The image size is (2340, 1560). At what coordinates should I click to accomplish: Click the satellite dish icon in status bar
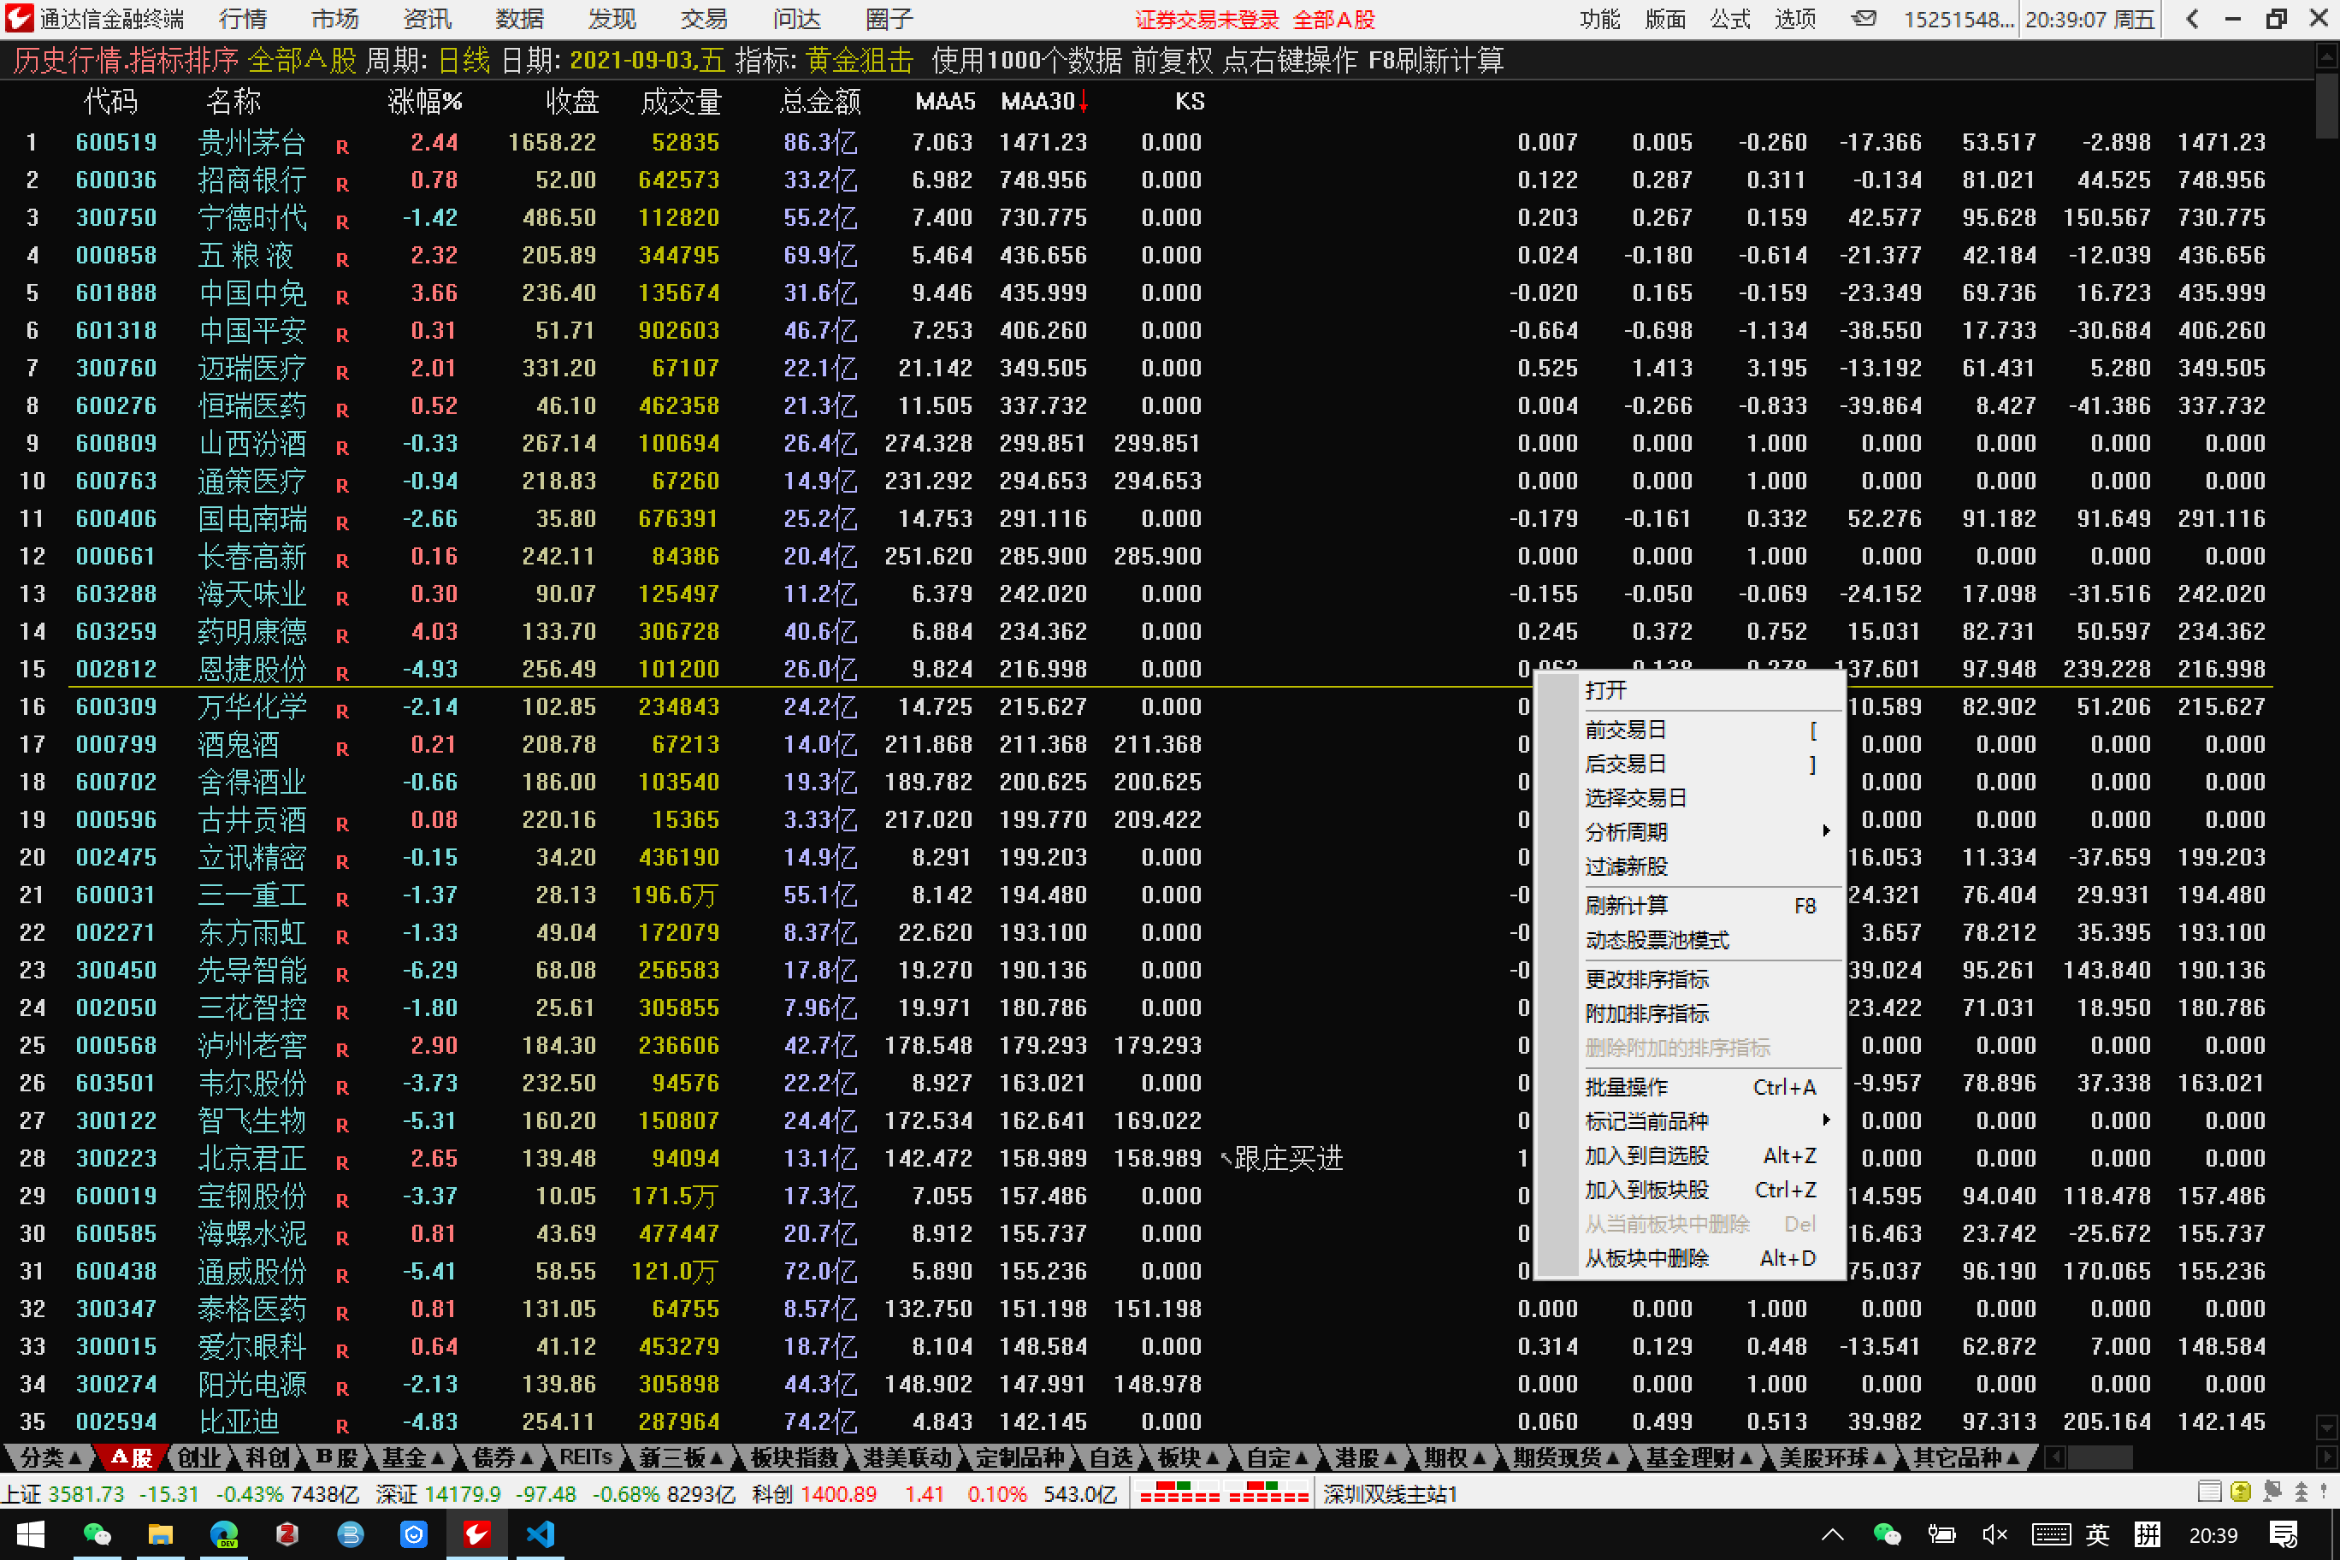[x=2272, y=1492]
